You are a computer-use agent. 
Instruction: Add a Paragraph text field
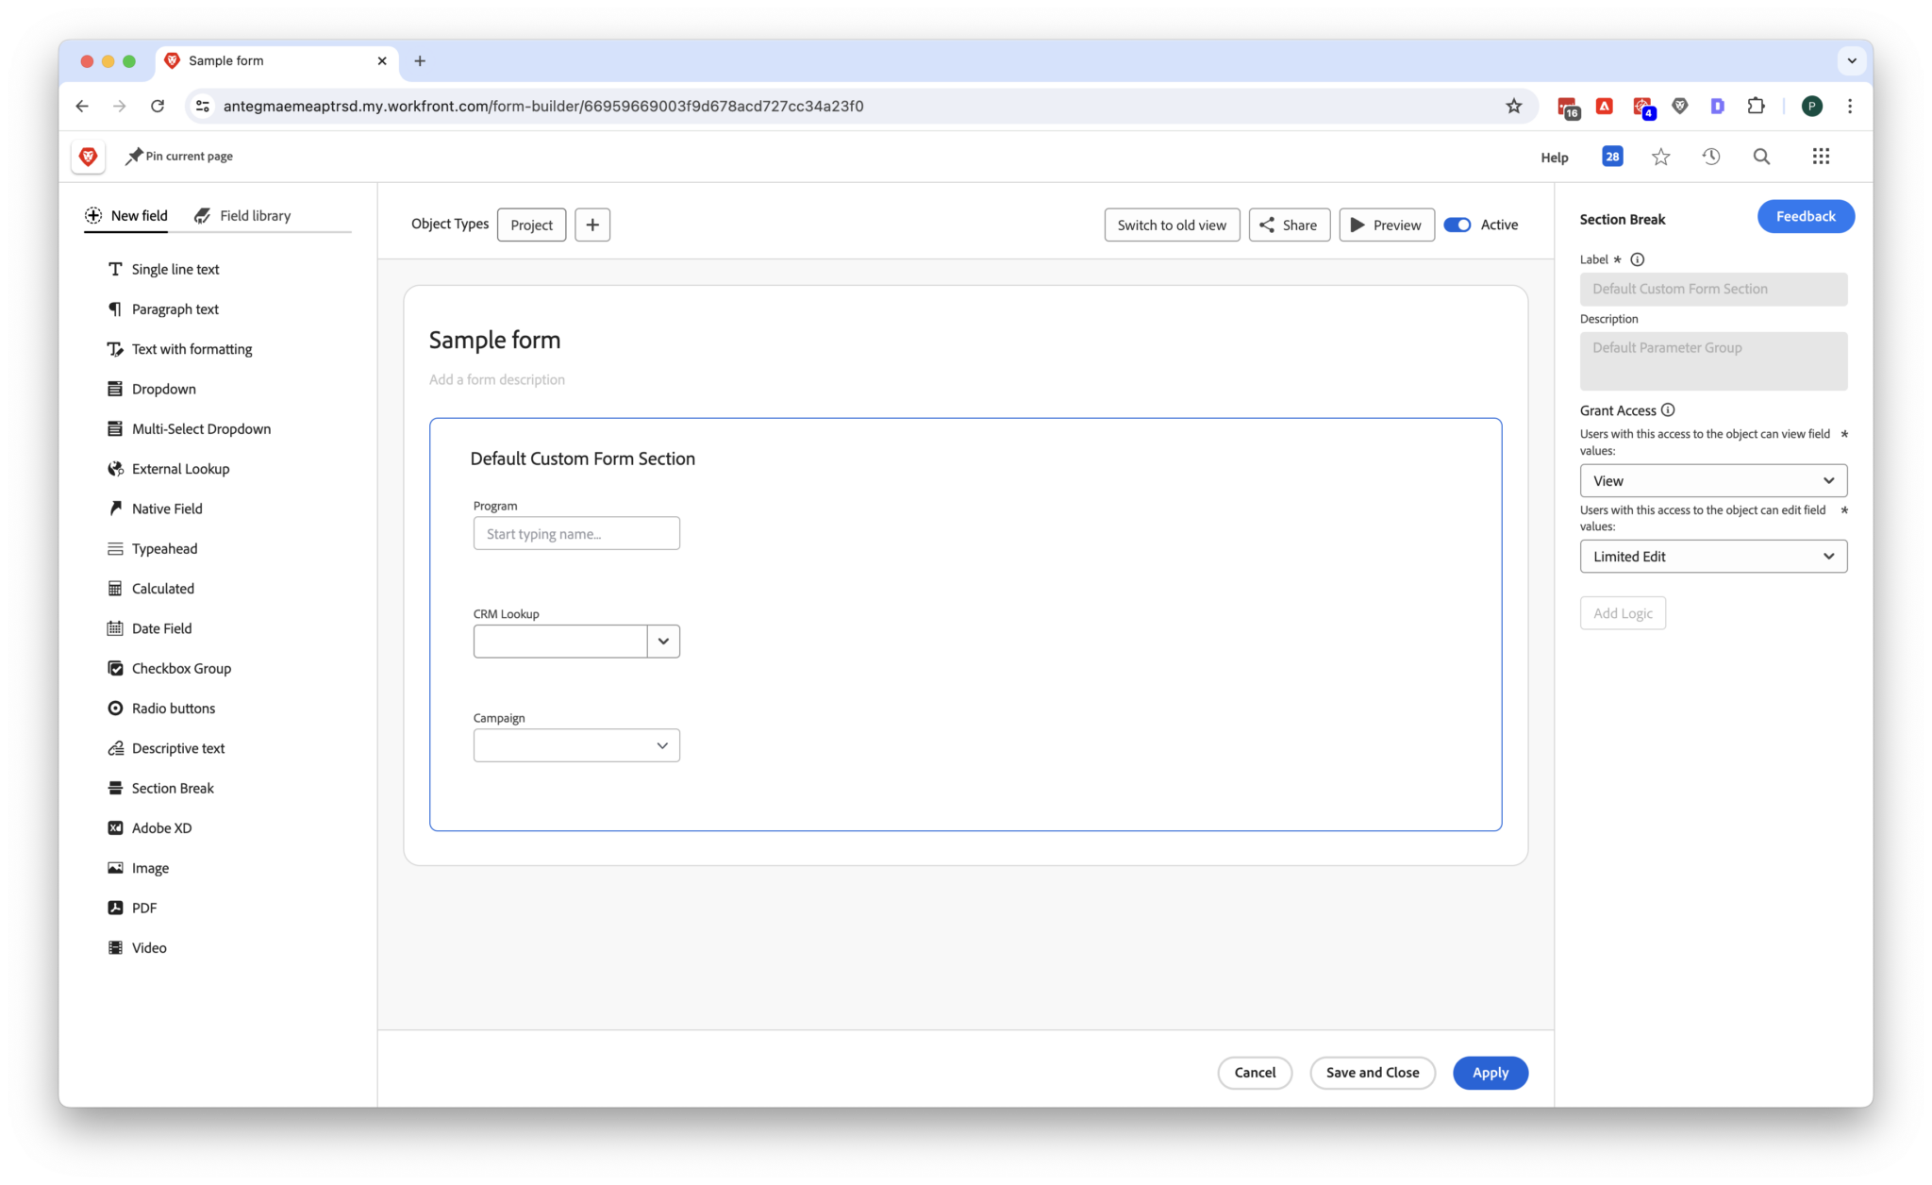pyautogui.click(x=175, y=309)
